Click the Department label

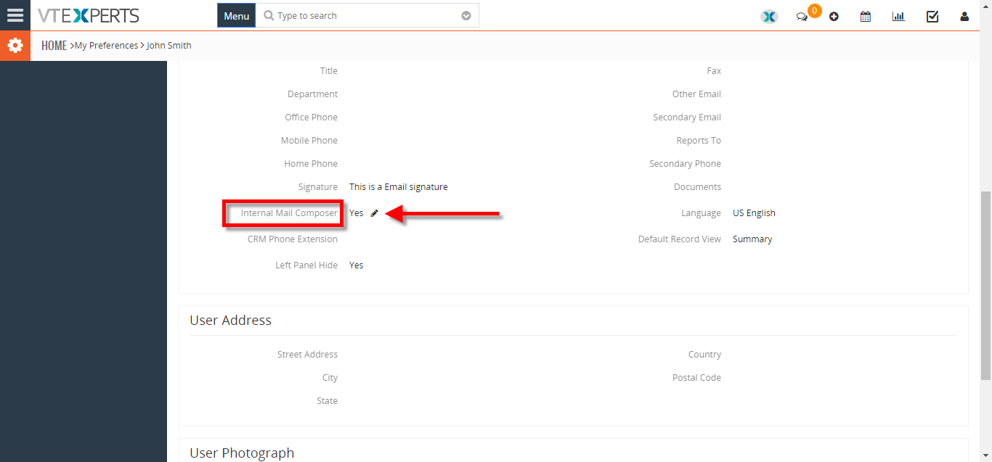click(312, 94)
